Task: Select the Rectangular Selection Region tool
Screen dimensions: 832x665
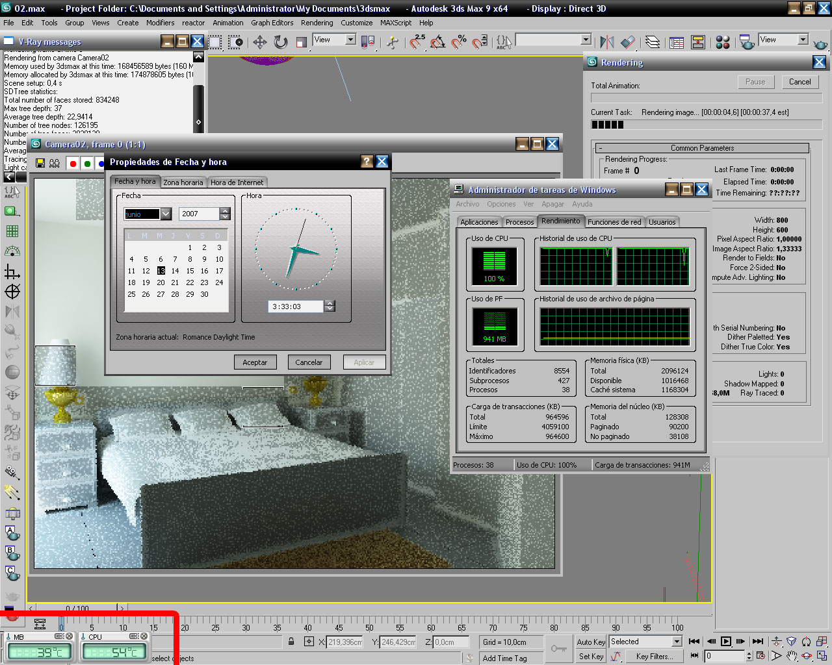Action: [215, 42]
